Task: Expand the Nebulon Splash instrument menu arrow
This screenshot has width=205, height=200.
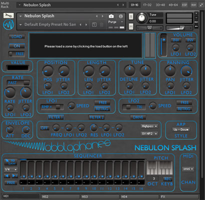Action: [20, 16]
